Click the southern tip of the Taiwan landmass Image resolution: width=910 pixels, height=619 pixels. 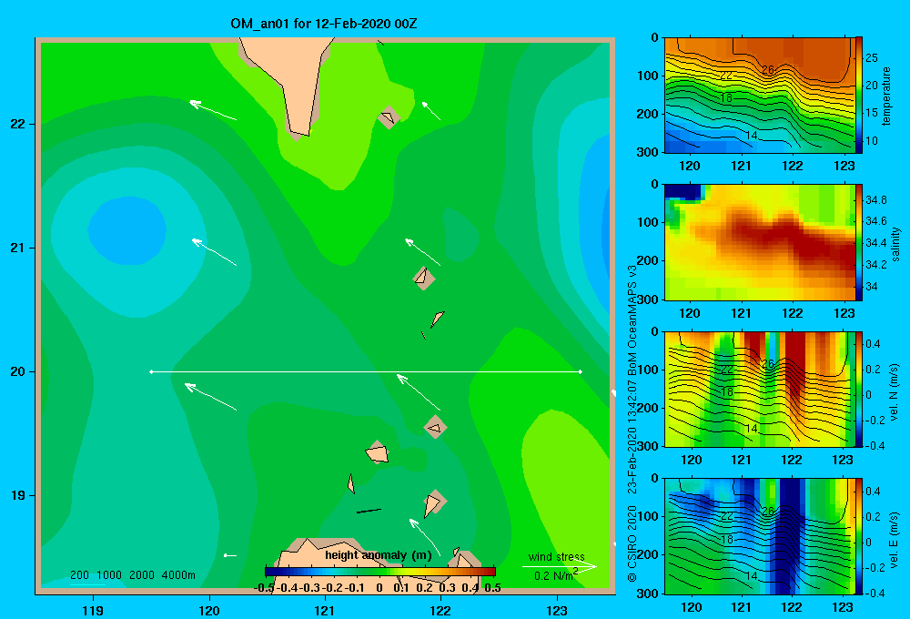tap(300, 135)
